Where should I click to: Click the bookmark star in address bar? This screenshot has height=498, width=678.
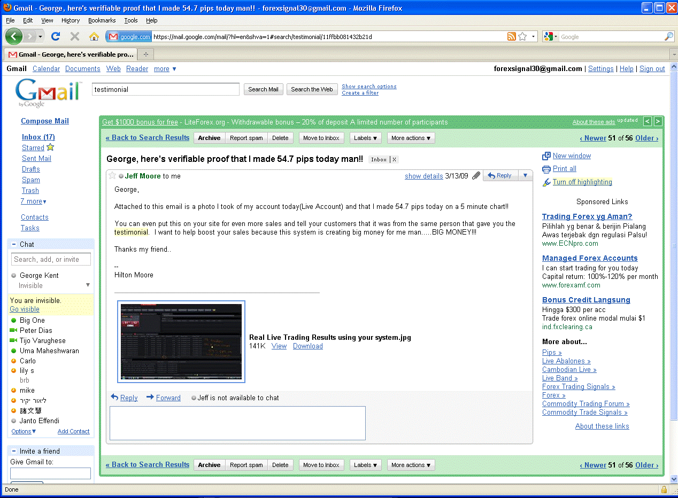coord(522,36)
